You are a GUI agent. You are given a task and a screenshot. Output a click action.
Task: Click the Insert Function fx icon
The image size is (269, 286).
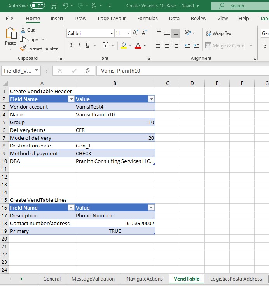[88, 71]
